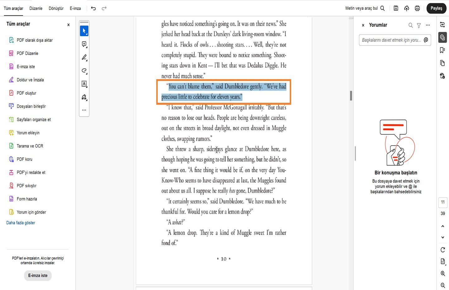Select PDF'yi redakte et tool
Viewport: 449px width, 290px height.
(27, 172)
